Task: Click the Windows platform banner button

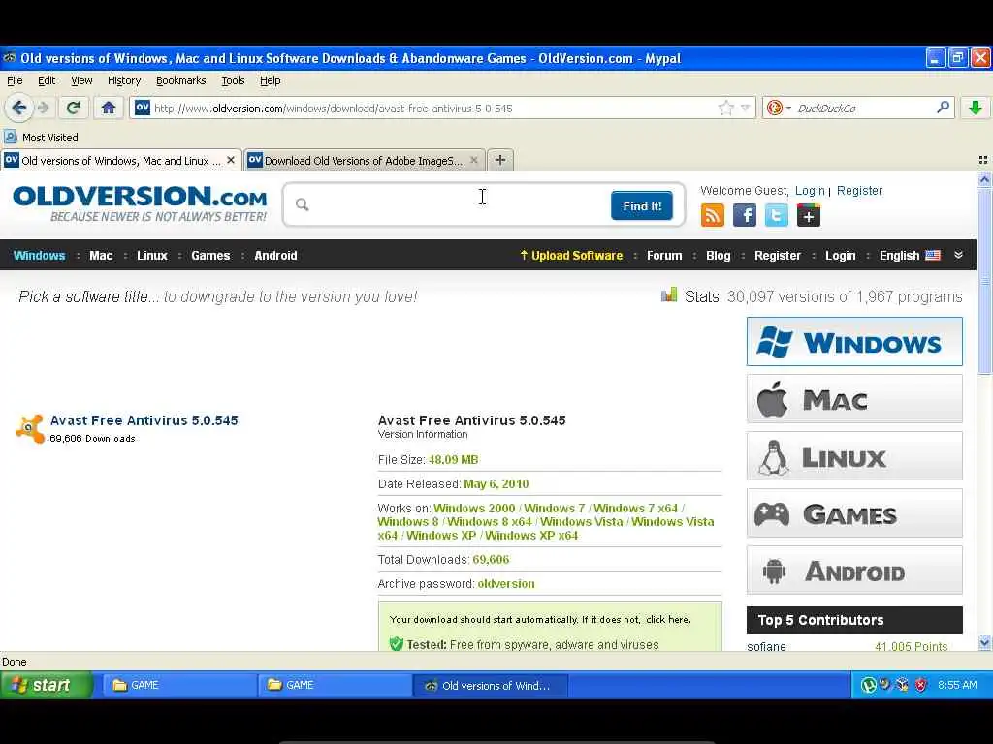Action: pyautogui.click(x=854, y=342)
